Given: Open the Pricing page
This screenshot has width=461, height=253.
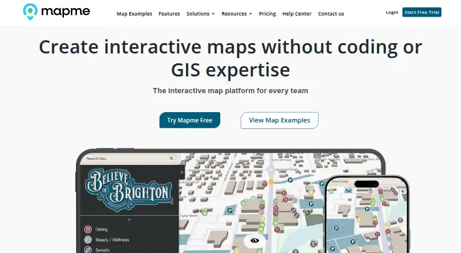Looking at the screenshot, I should coord(267,14).
